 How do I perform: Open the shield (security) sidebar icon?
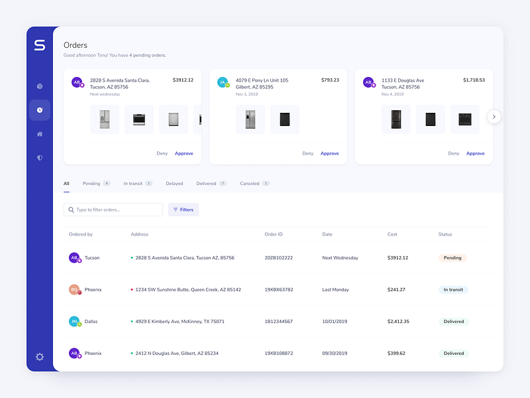[40, 158]
